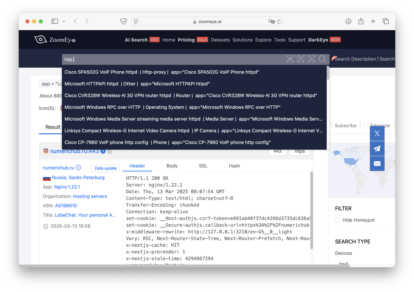This screenshot has width=414, height=292.
Task: Select Cisco SPA502G VoIP Phone httpd suggestion
Action: [x=161, y=72]
